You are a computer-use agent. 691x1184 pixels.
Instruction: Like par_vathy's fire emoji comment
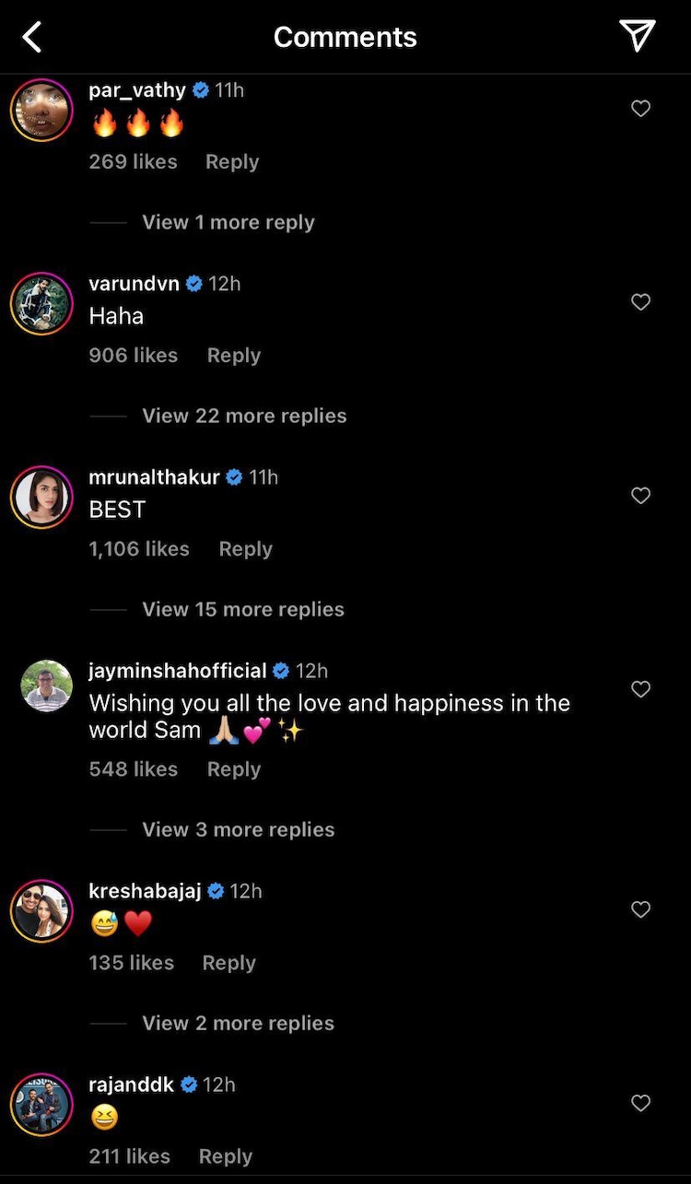640,109
